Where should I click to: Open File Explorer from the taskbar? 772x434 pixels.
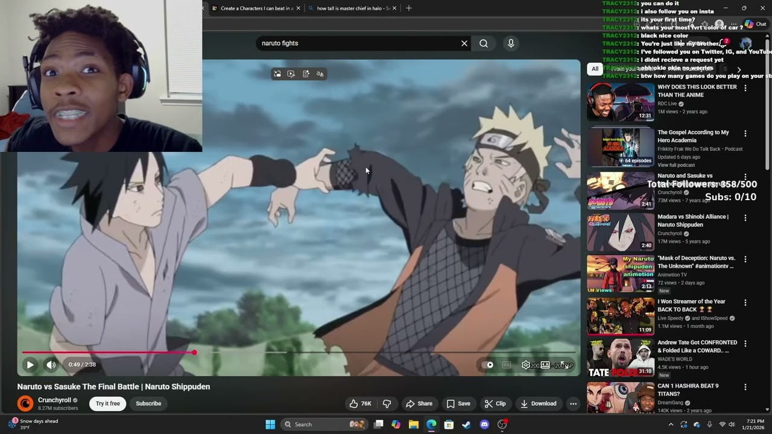(414, 424)
